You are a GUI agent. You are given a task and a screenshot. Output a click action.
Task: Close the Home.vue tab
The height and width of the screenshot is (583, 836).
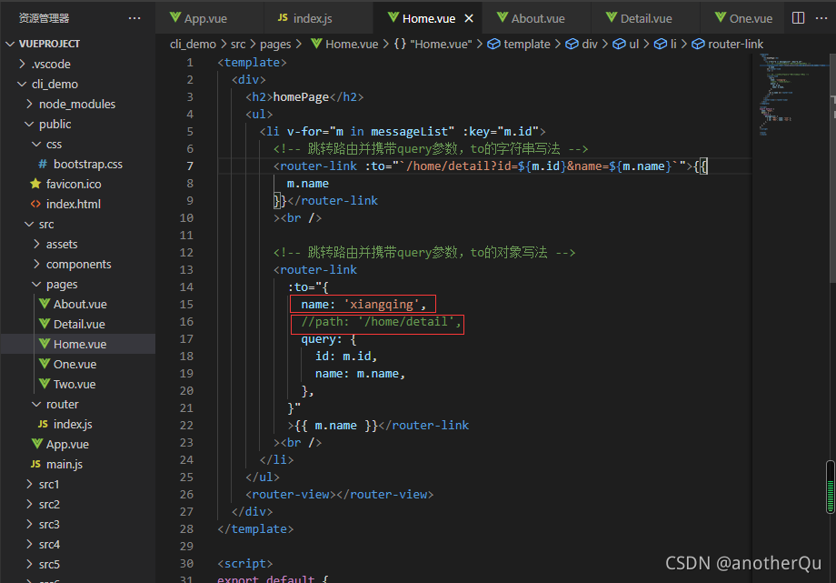pyautogui.click(x=469, y=19)
